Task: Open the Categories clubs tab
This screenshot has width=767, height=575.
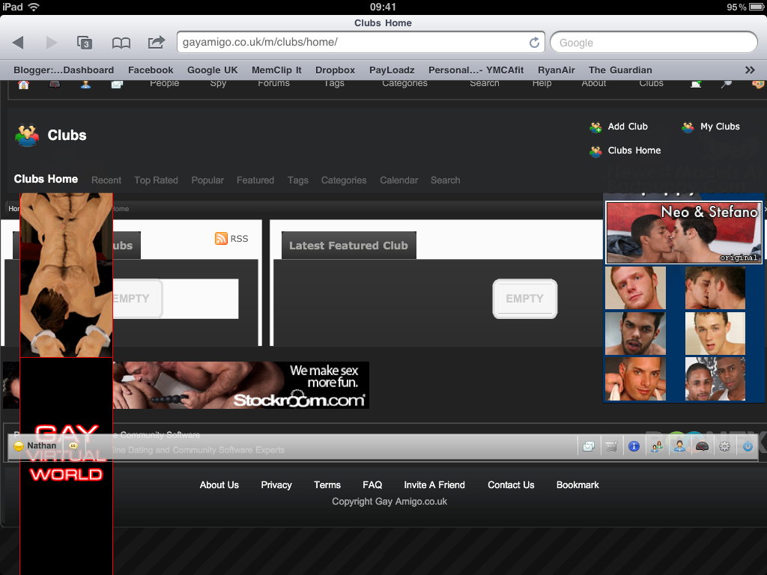Action: coord(344,180)
